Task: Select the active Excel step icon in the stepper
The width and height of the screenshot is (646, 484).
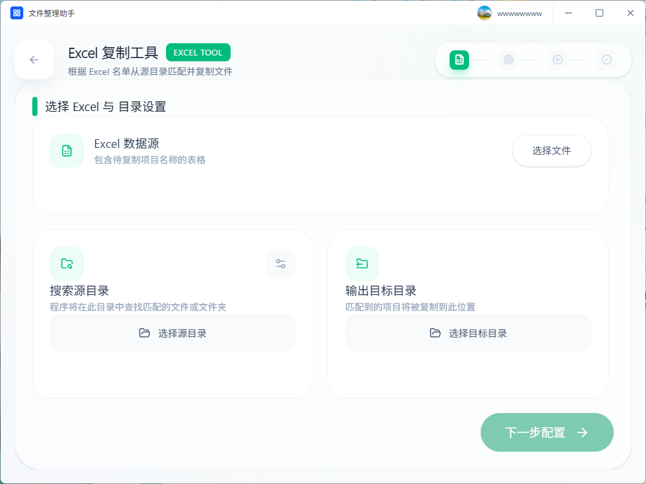Action: 459,59
